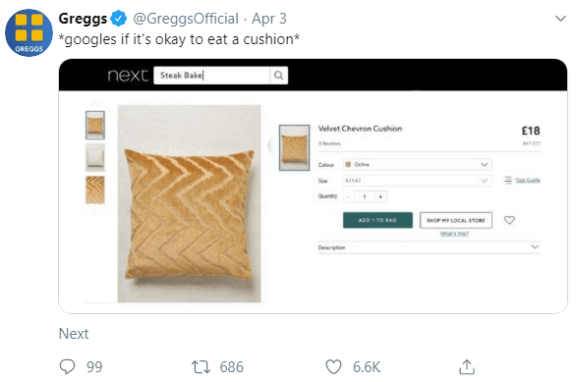
Task: Click the Next logo in header
Action: point(128,76)
